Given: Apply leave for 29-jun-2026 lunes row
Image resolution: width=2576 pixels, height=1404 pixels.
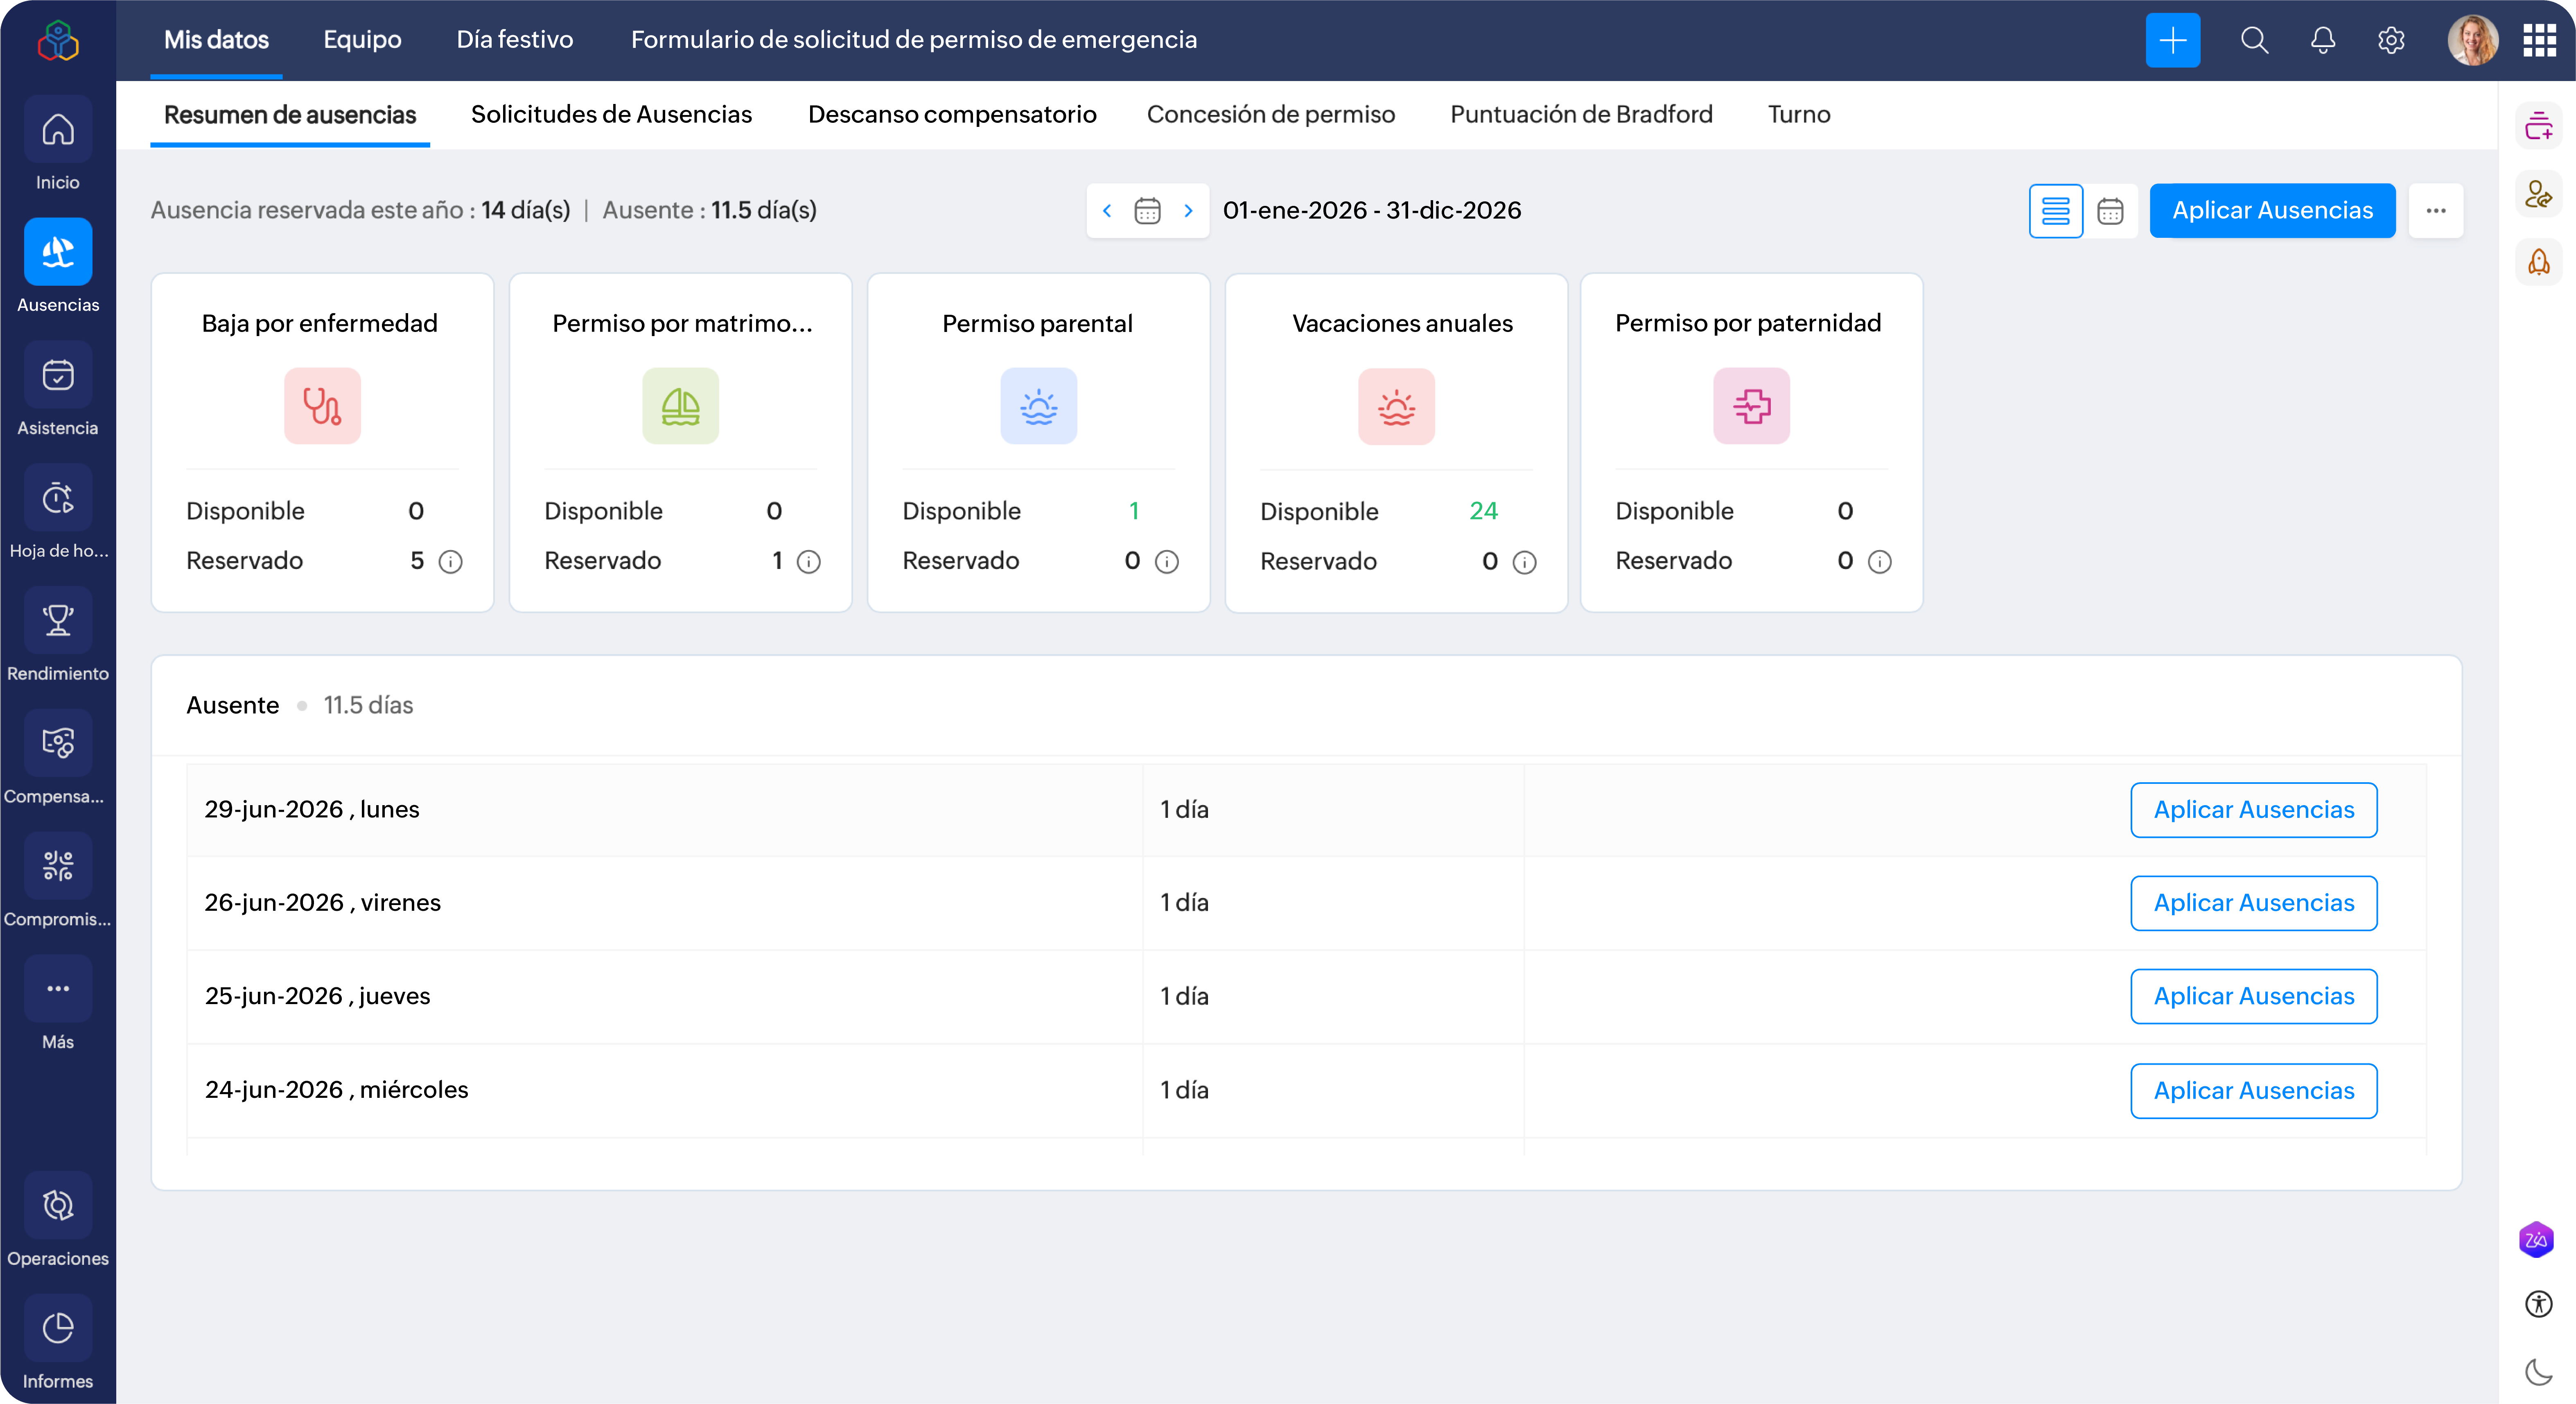Looking at the screenshot, I should 2254,810.
